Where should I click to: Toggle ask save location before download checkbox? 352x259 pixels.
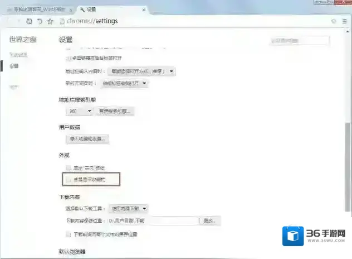(x=69, y=234)
